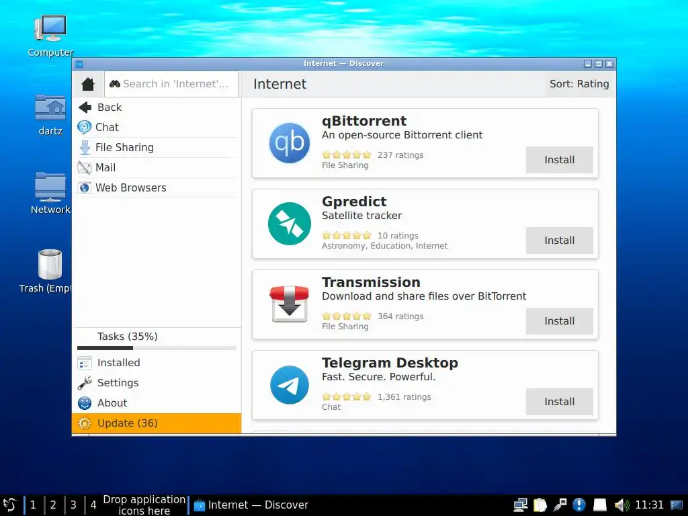Click the network tray icon
688x516 pixels.
pyautogui.click(x=521, y=505)
